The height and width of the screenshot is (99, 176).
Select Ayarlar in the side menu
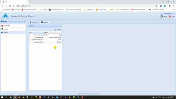click(13, 32)
